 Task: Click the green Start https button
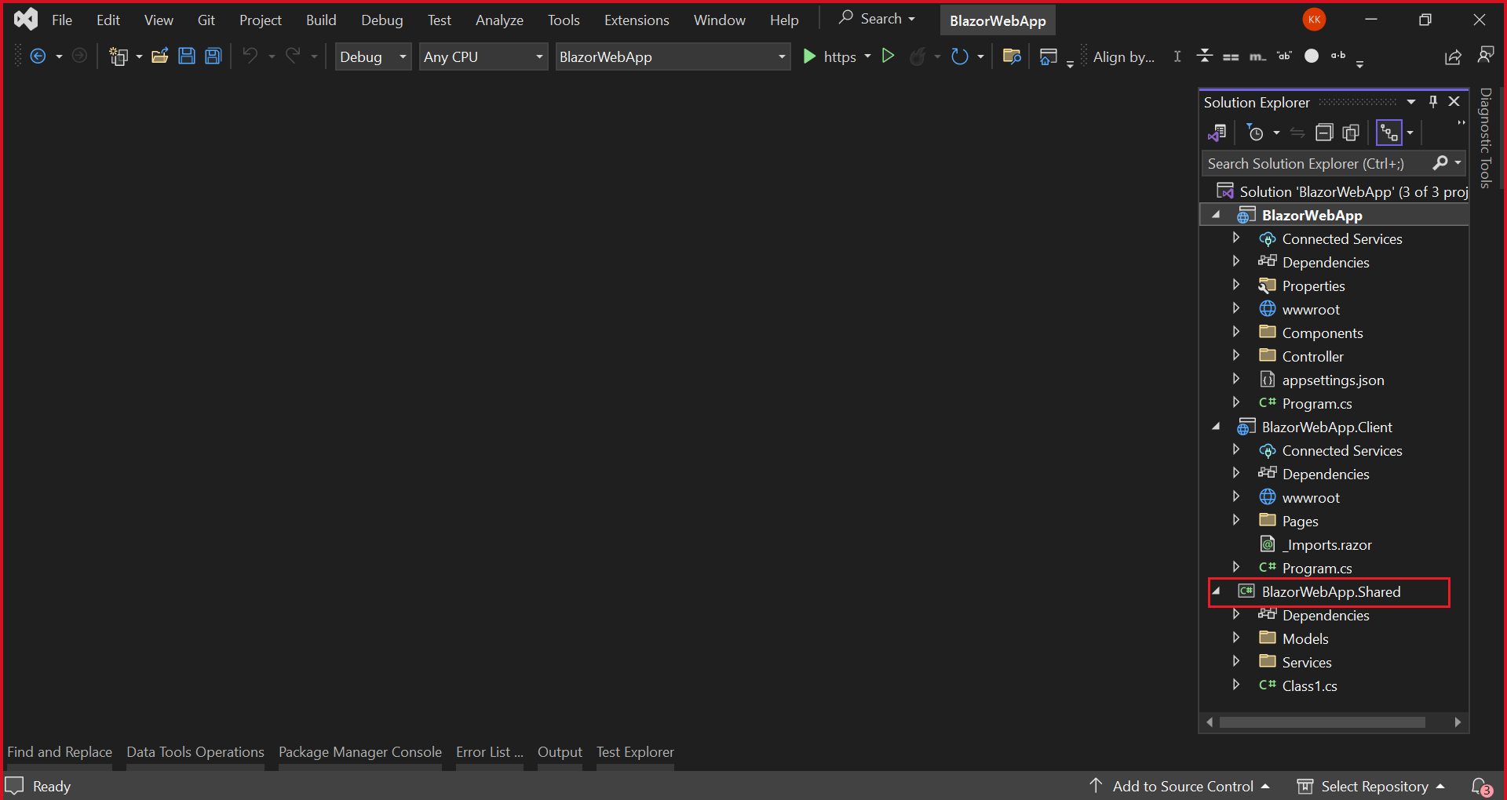(830, 56)
